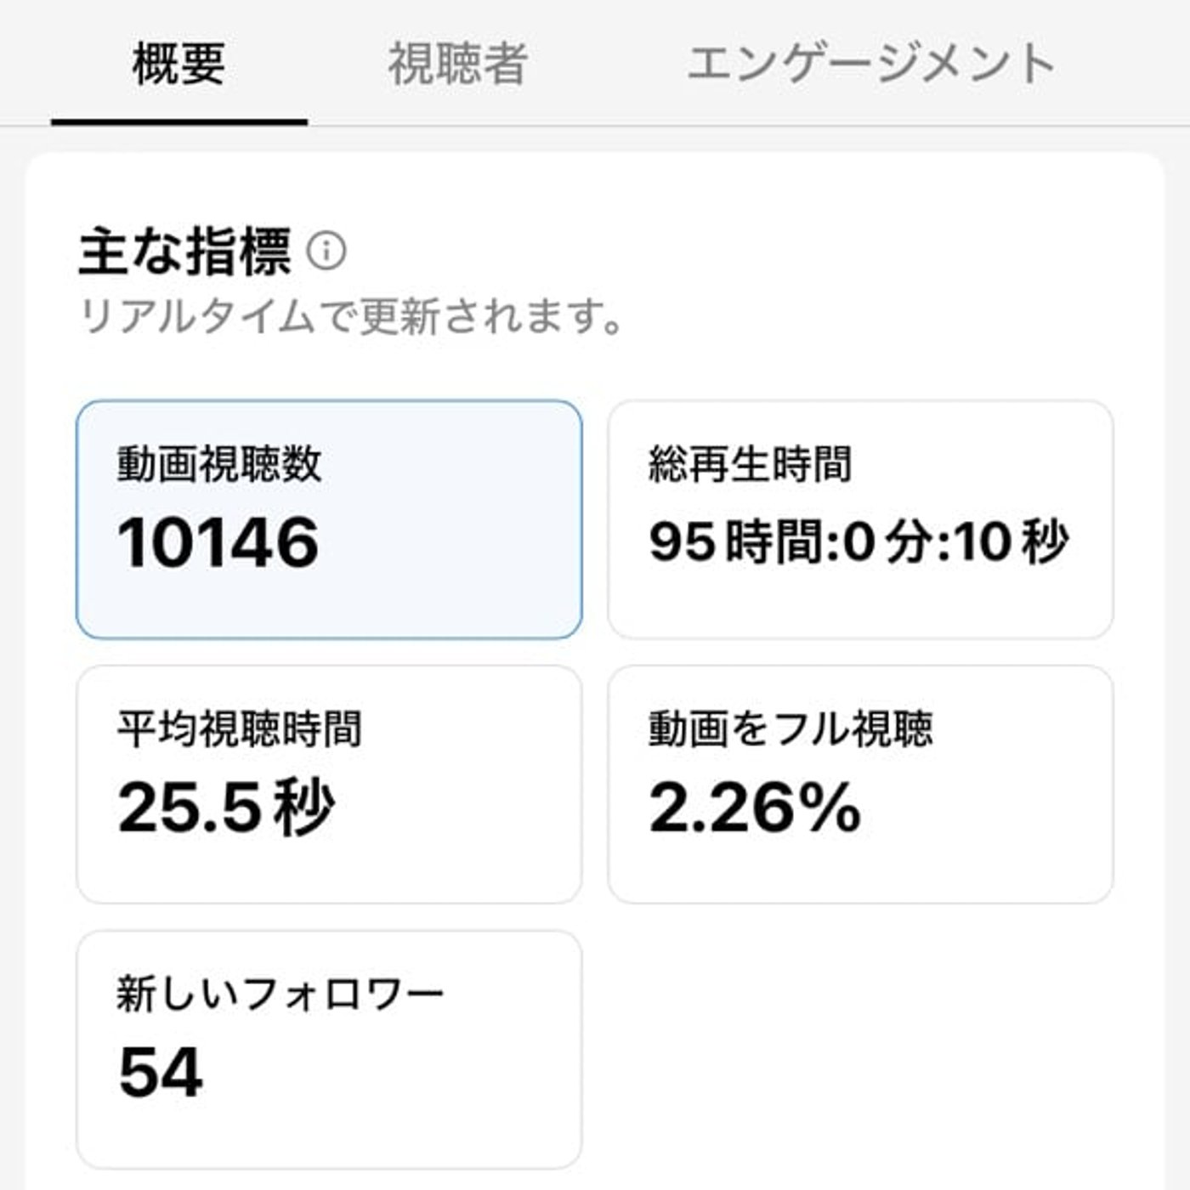Viewport: 1190px width, 1190px height.
Task: Open the エンゲージメント tab
Action: click(870, 64)
